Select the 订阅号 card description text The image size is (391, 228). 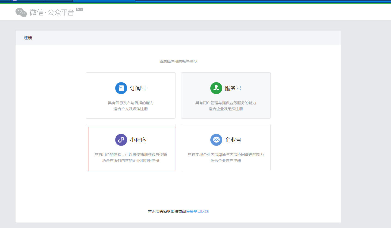[x=131, y=106]
